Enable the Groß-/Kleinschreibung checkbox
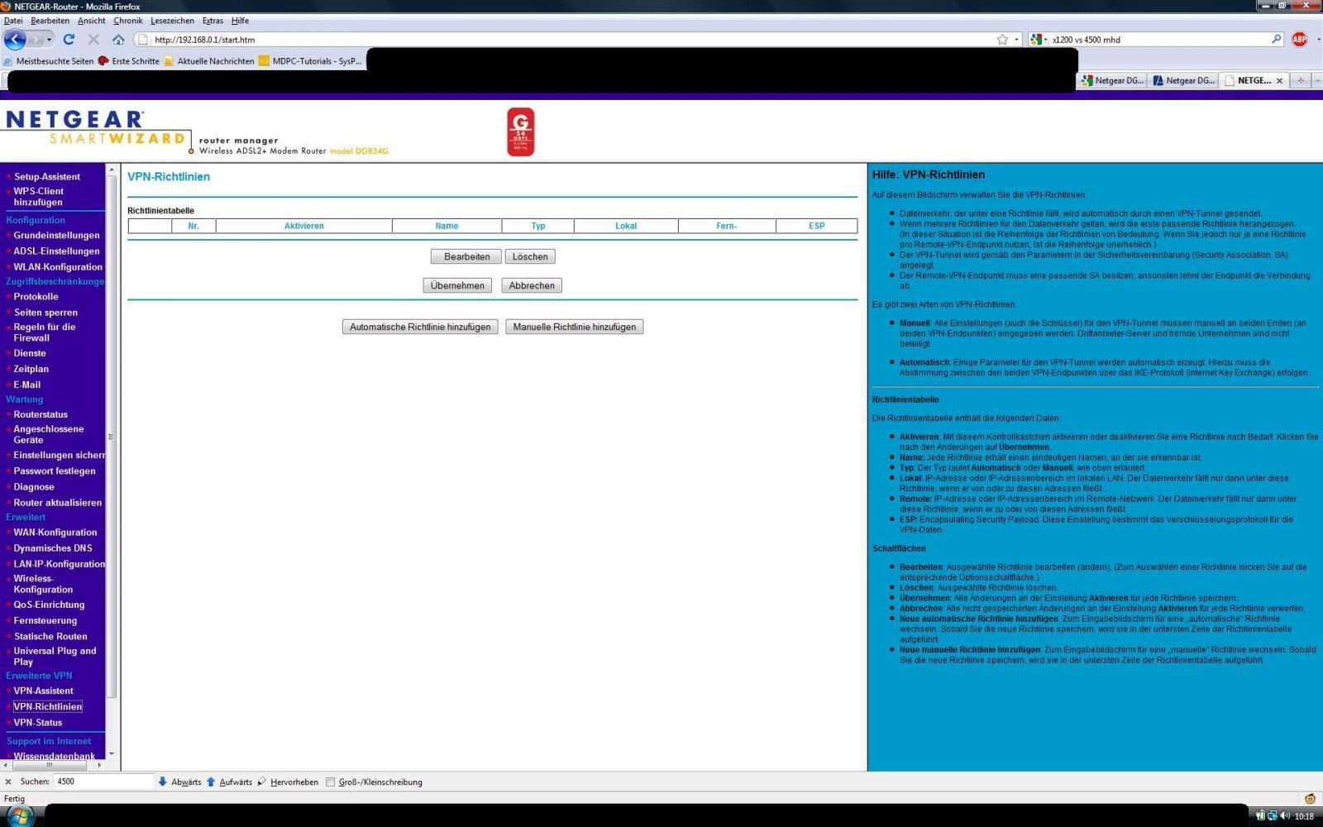The height and width of the screenshot is (827, 1323). 331,782
